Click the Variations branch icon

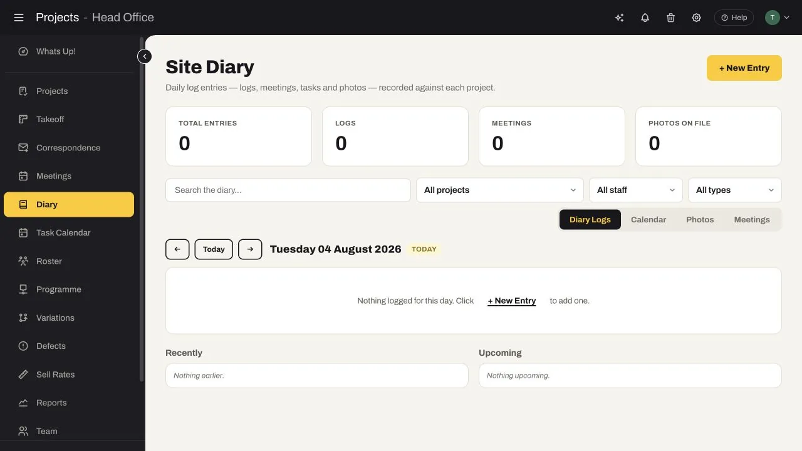tap(23, 318)
